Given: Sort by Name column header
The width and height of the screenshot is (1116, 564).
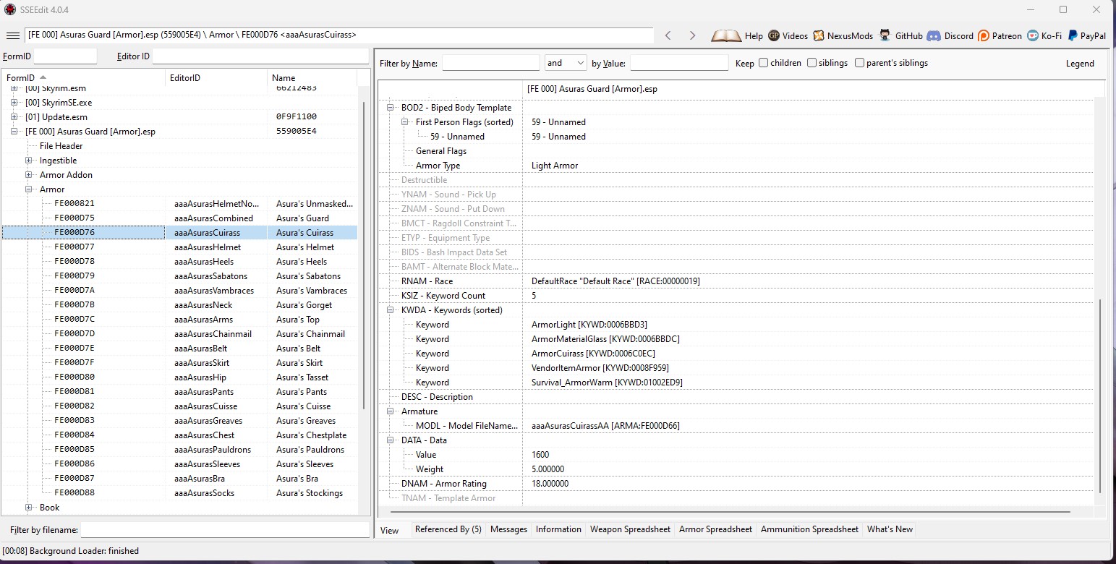Looking at the screenshot, I should pyautogui.click(x=312, y=77).
